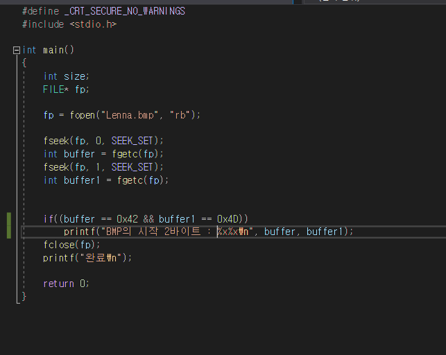Viewport: 446px width, 355px height.
Task: Click the printf("완료\n") line
Action: pos(87,258)
